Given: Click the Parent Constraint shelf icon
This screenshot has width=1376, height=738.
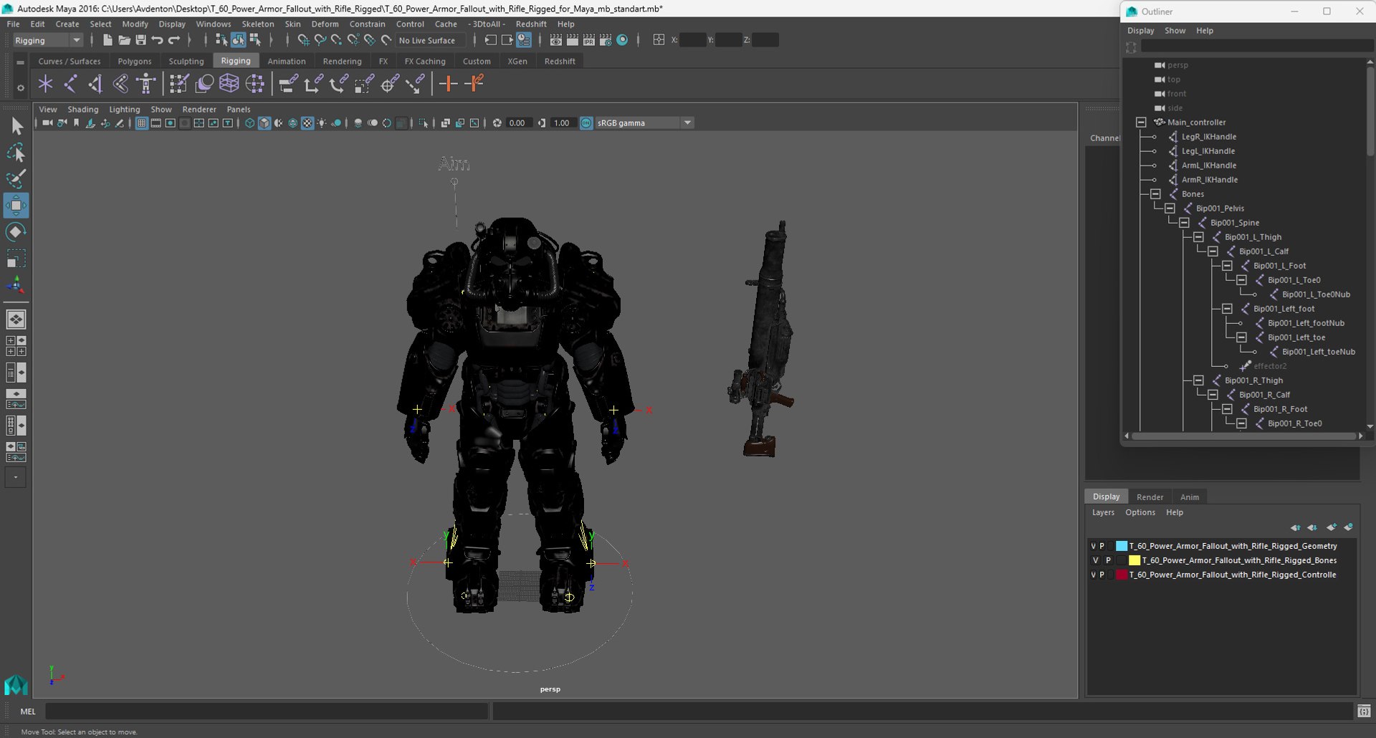Looking at the screenshot, I should [x=288, y=84].
